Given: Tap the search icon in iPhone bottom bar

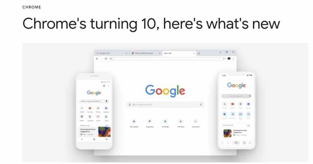Looking at the screenshot, I should 236,143.
